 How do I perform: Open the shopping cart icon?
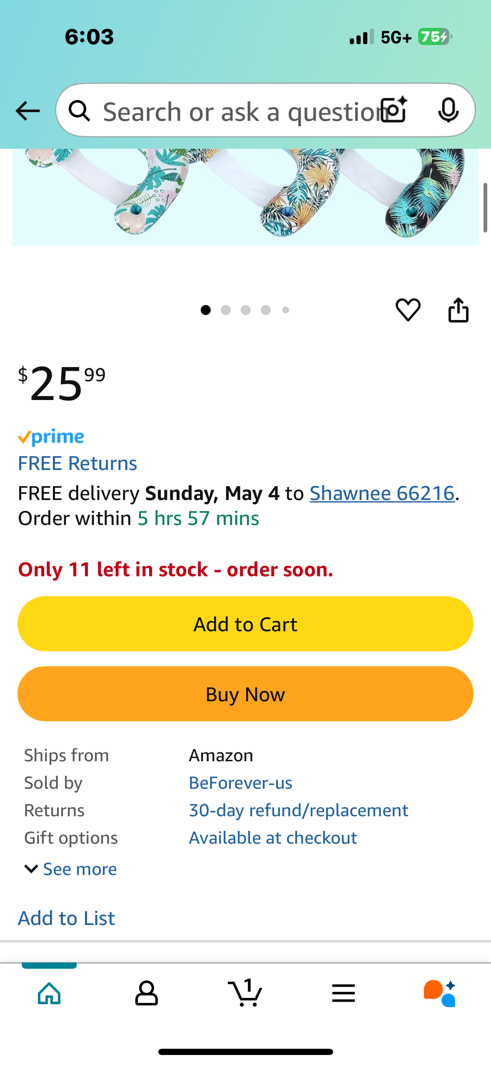click(x=245, y=993)
